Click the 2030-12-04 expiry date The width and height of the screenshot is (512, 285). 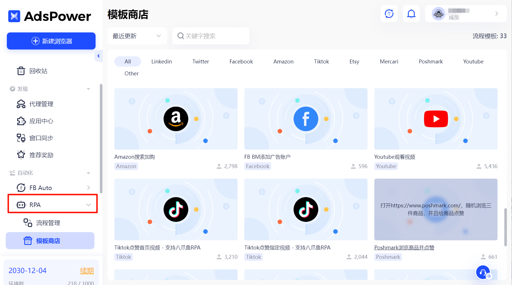pyautogui.click(x=28, y=270)
